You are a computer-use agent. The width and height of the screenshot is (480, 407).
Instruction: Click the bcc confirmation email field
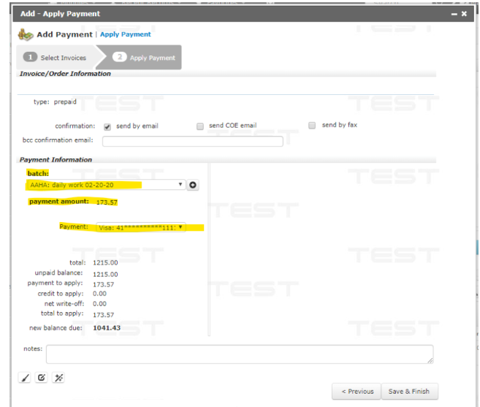[x=192, y=141]
